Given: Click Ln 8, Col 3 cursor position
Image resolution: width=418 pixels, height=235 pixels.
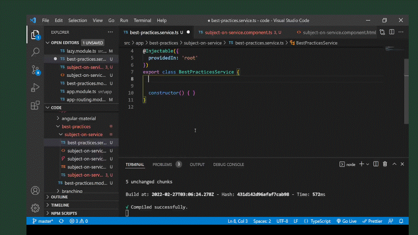Looking at the screenshot, I should pyautogui.click(x=238, y=221).
